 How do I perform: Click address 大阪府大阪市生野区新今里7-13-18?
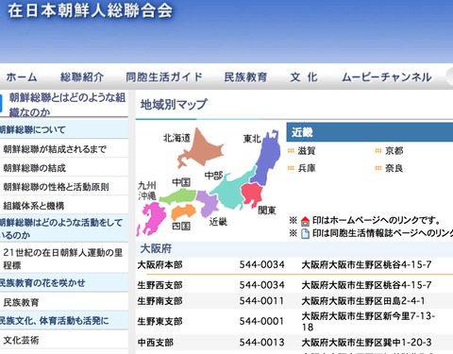368,321
